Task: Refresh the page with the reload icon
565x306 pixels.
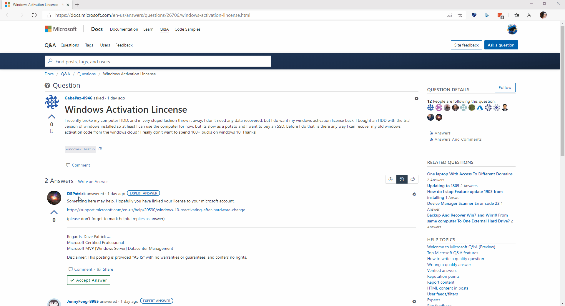Action: coord(34,15)
